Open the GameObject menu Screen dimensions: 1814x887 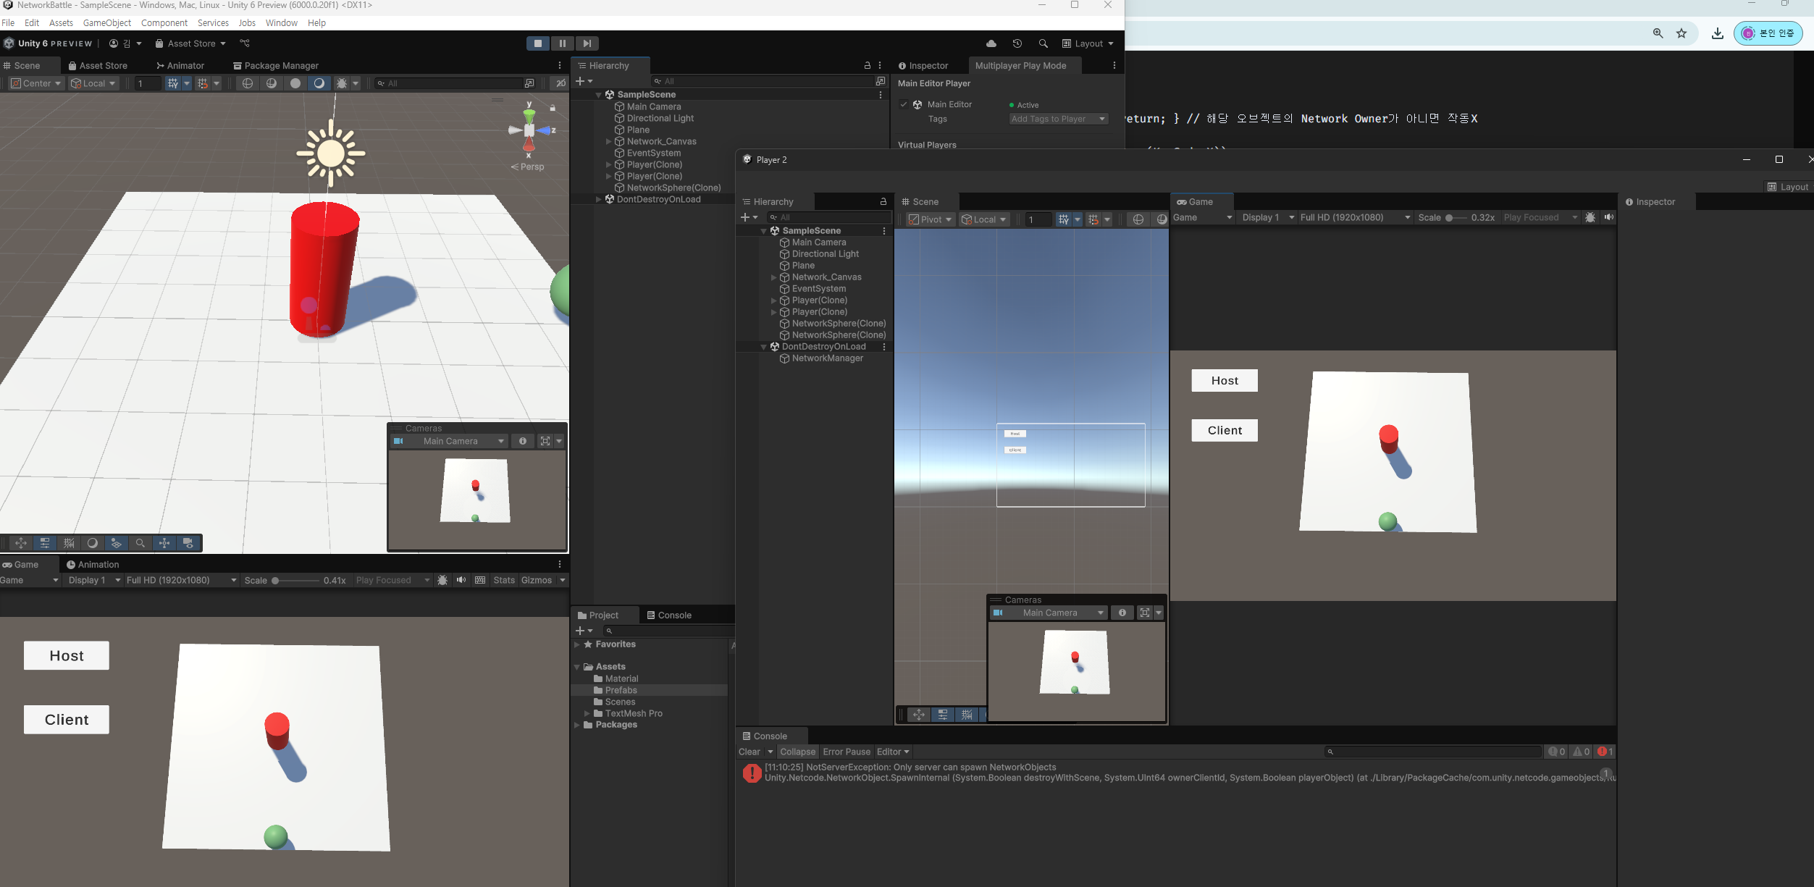[107, 22]
